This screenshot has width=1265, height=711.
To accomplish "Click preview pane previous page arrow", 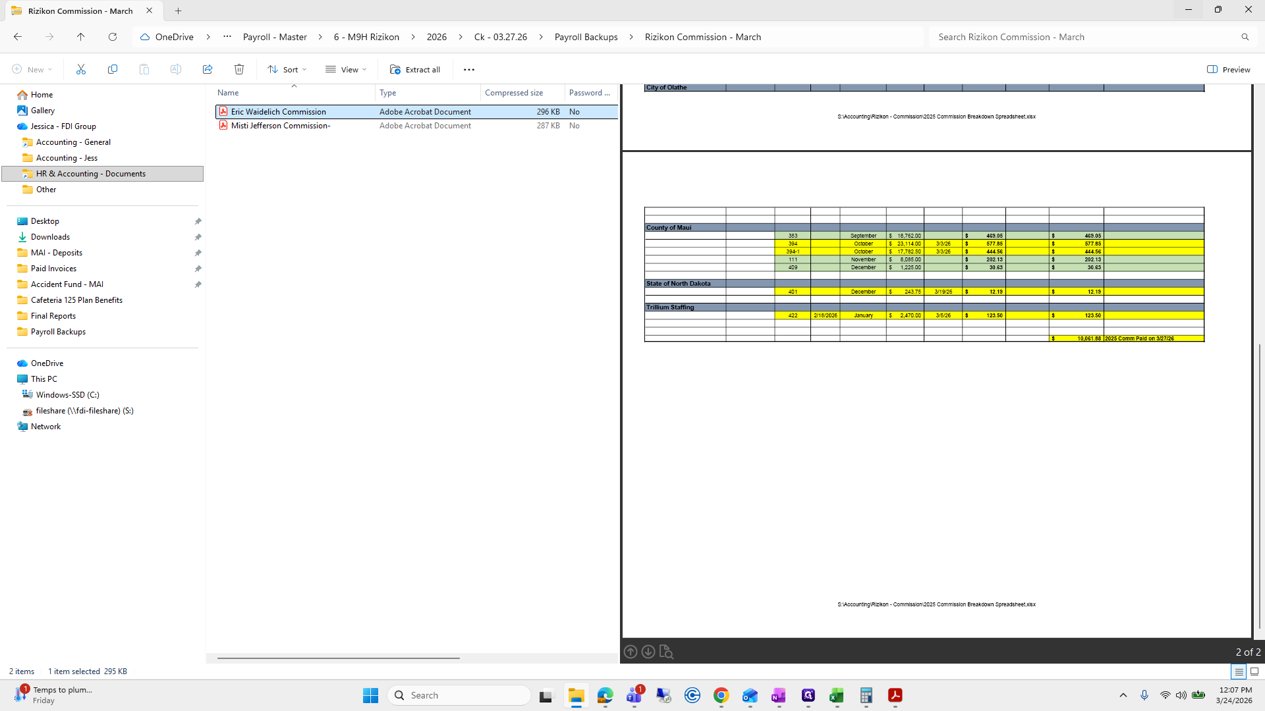I will point(631,652).
